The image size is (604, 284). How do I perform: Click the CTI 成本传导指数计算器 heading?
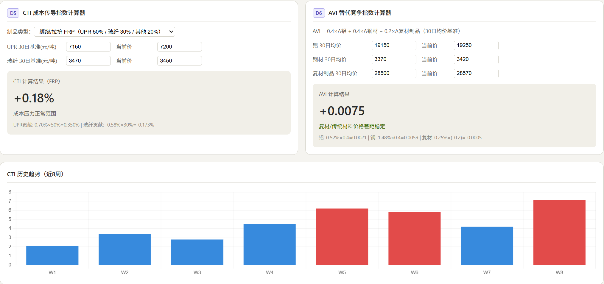(54, 13)
